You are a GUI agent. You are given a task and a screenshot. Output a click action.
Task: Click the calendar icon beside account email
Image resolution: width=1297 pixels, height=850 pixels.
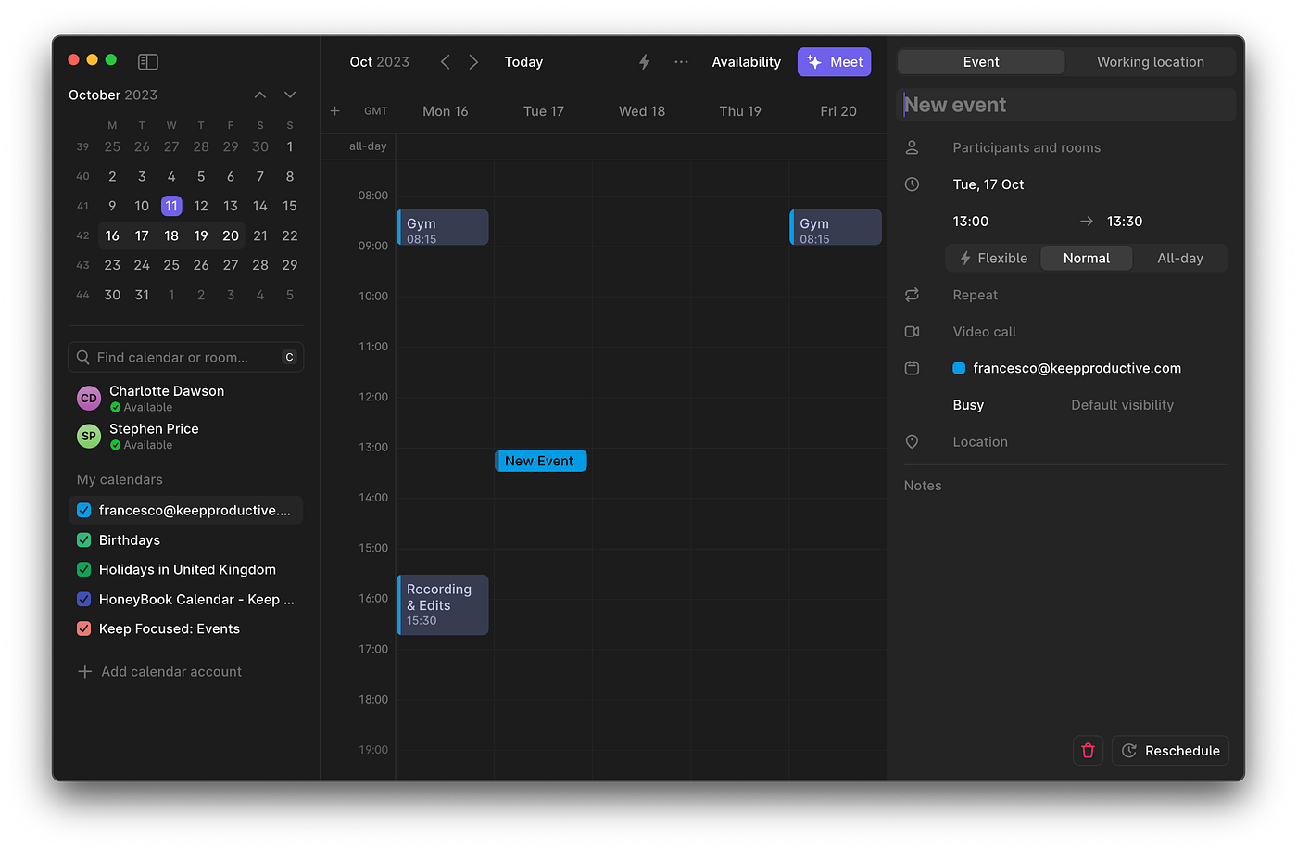912,368
